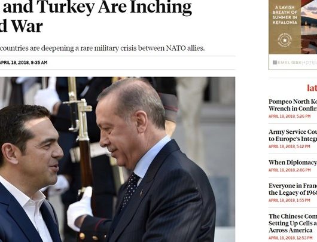Click the April 18, 2018, 9:35 AM timestamp
317x242 pixels.
coord(23,63)
